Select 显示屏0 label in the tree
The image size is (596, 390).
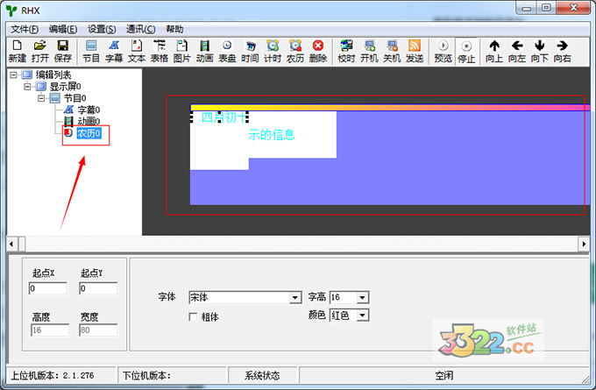(x=66, y=86)
